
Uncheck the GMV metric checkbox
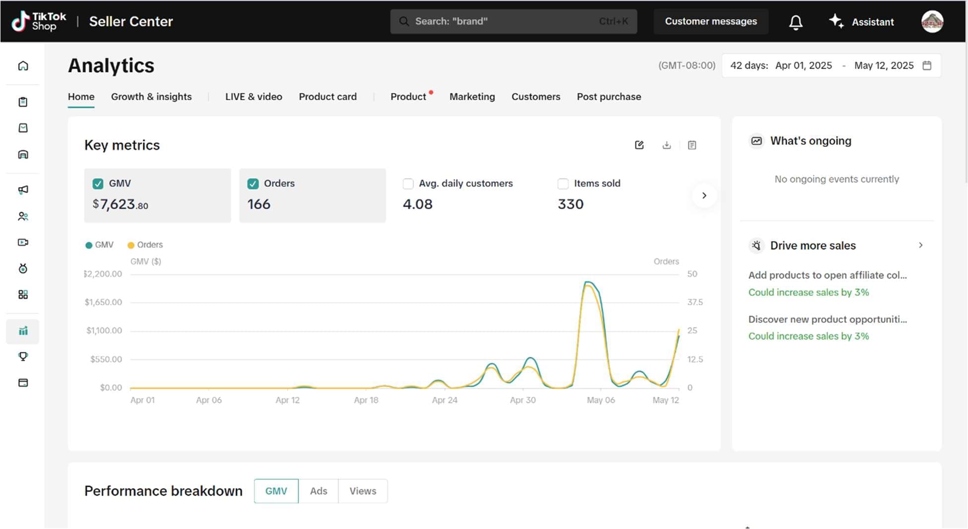tap(98, 184)
